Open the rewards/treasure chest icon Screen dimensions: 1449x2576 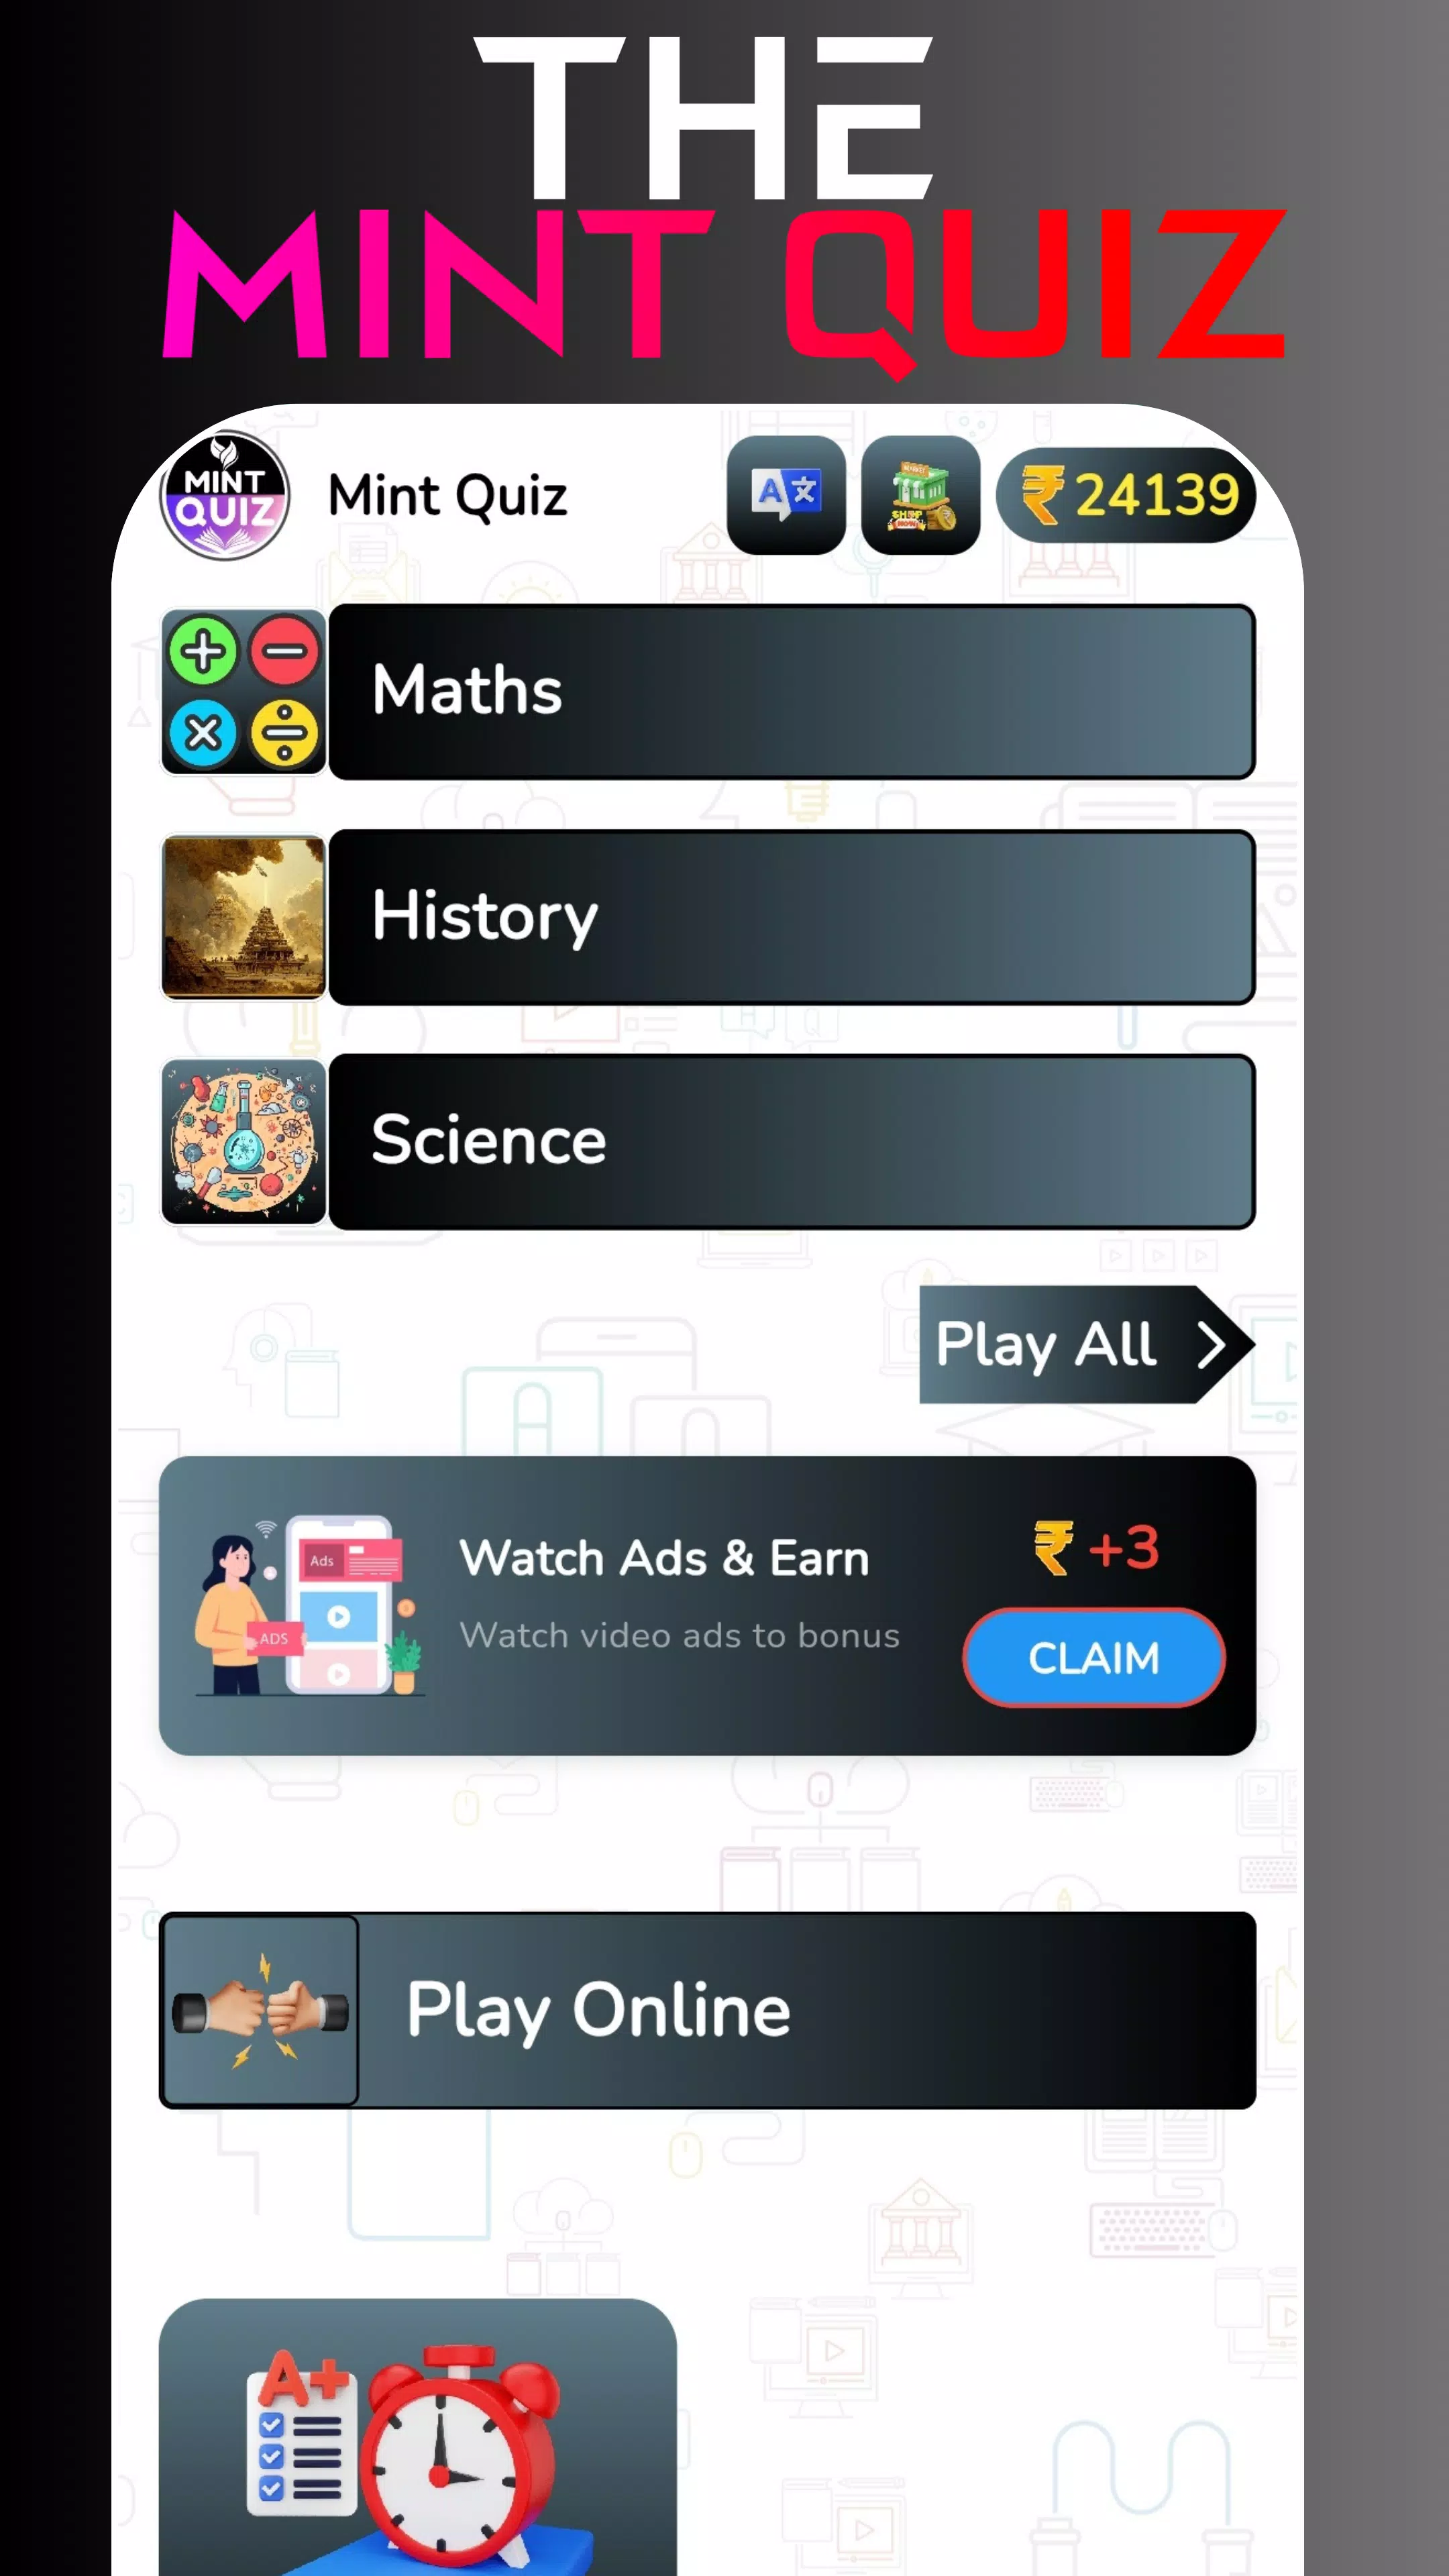pos(920,494)
